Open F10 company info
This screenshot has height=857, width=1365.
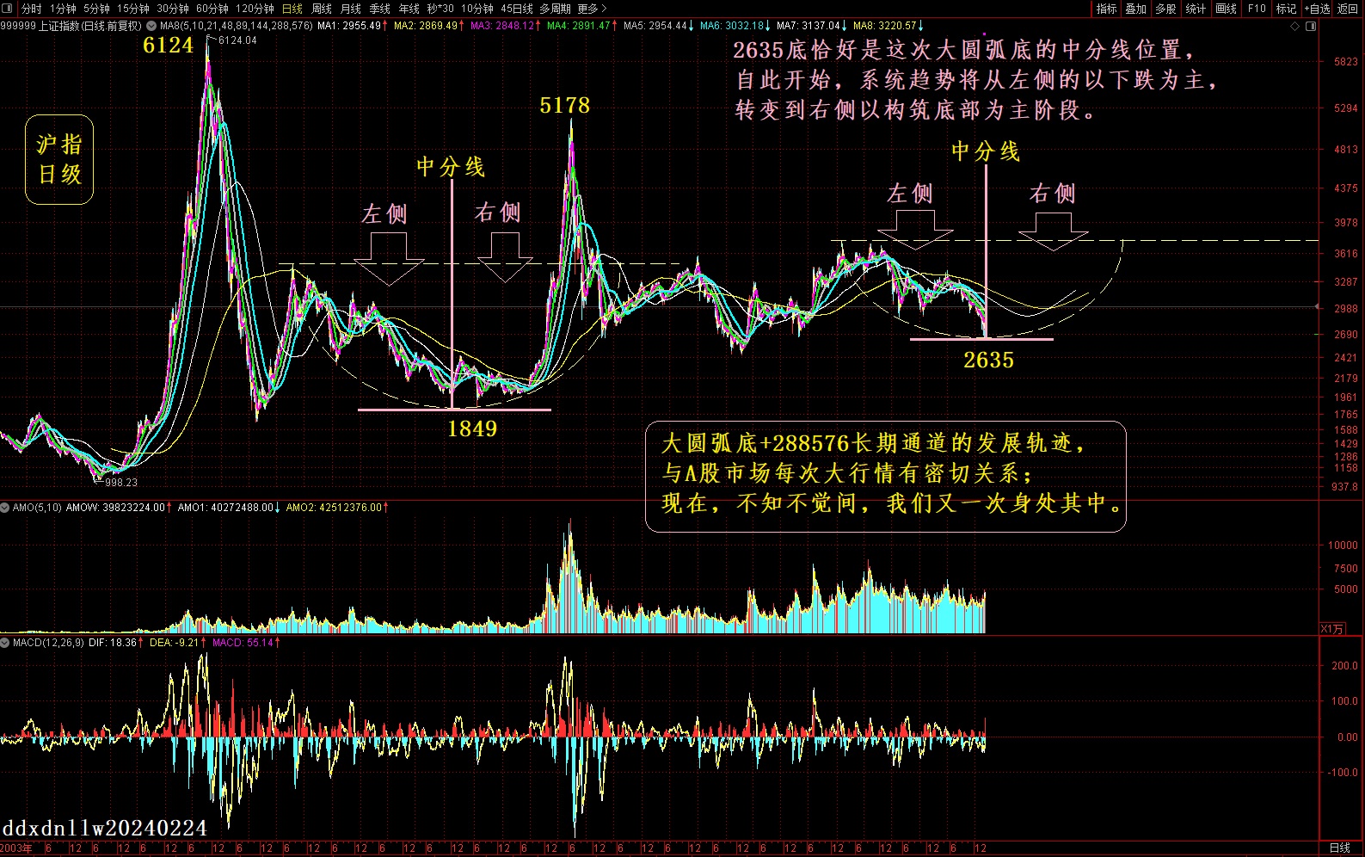[x=1257, y=9]
